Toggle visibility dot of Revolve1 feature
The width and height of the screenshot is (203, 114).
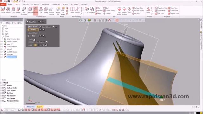[x=3, y=54]
